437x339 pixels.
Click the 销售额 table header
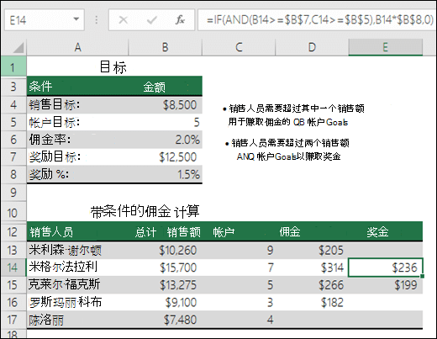[184, 232]
